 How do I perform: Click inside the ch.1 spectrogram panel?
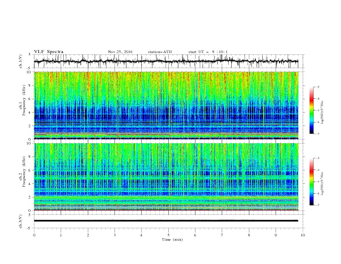166,105
